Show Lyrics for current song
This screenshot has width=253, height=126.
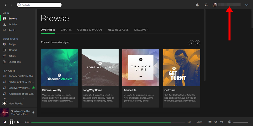click(199, 122)
